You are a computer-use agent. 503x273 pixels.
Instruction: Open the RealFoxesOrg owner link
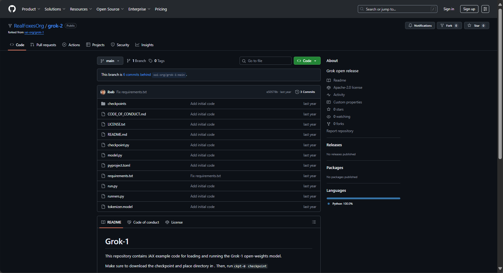(29, 26)
